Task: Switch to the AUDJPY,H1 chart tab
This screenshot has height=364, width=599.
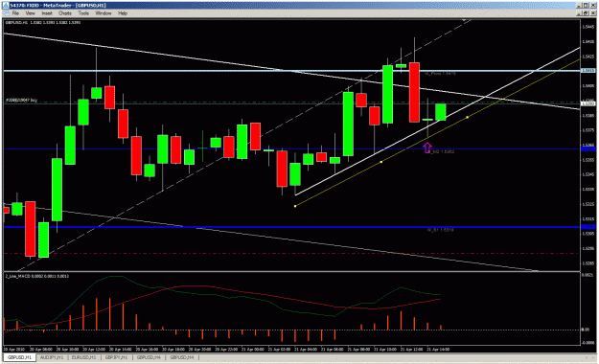Action: pos(52,357)
